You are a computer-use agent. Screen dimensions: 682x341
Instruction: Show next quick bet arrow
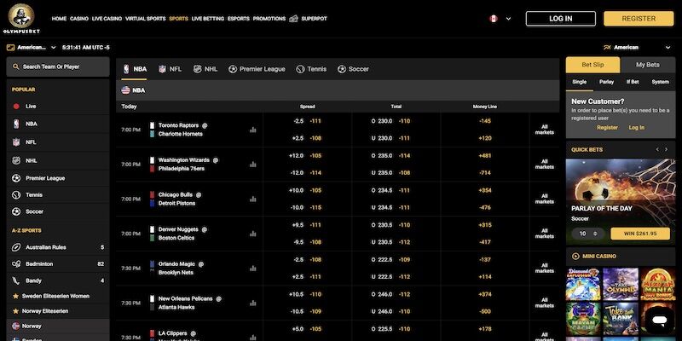[666, 150]
